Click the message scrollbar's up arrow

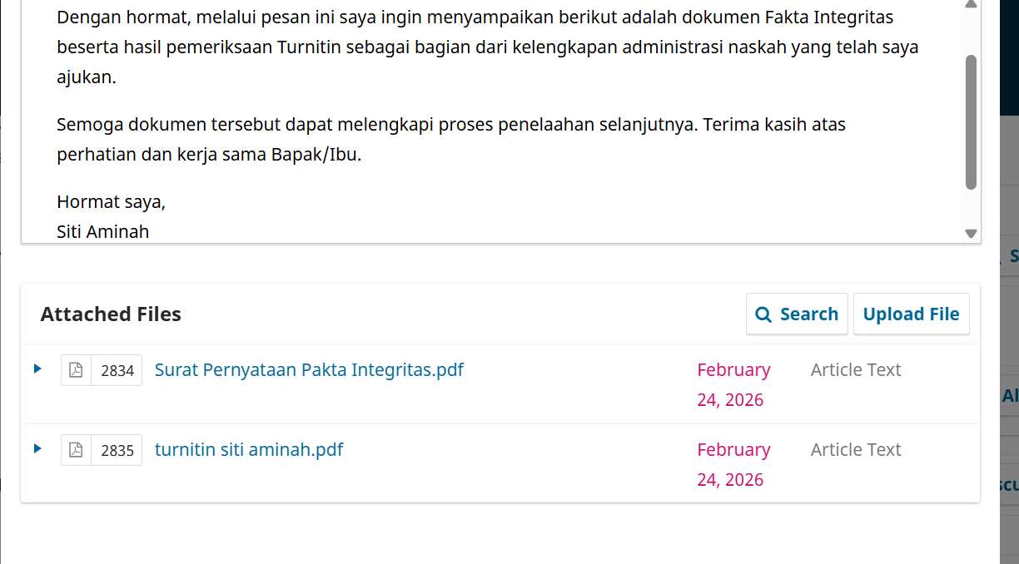[x=971, y=4]
